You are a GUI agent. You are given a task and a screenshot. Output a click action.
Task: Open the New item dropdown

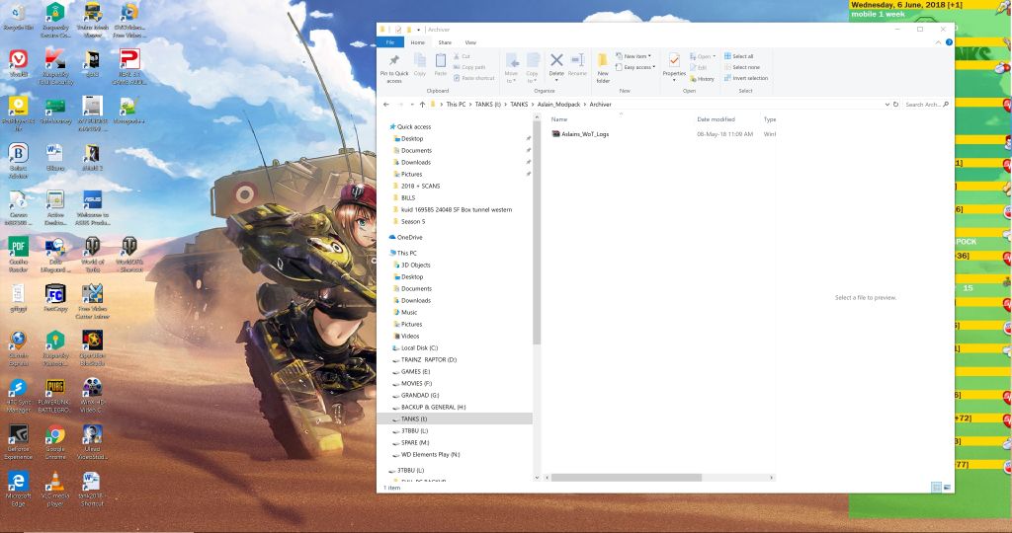coord(633,56)
